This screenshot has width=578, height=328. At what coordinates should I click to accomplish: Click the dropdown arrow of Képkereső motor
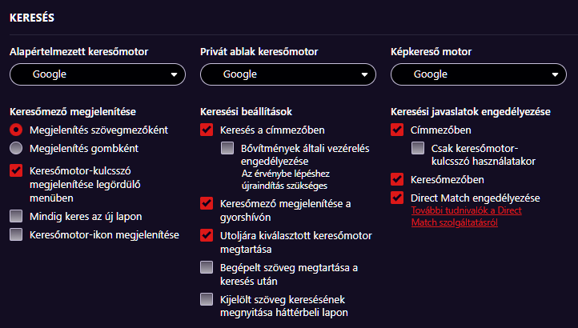pyautogui.click(x=555, y=75)
